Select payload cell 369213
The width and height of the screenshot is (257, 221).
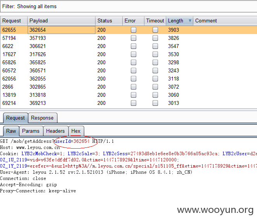(61, 103)
